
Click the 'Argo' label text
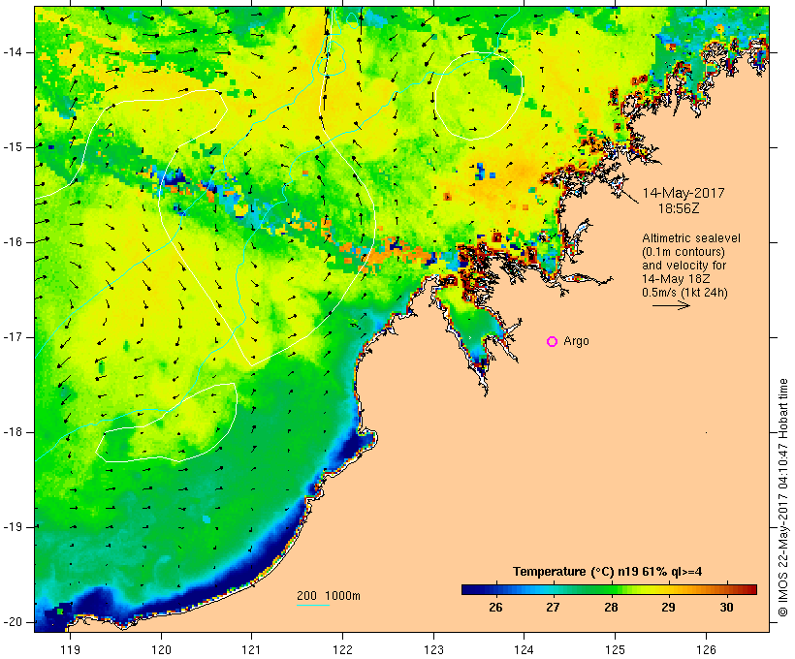pos(577,341)
